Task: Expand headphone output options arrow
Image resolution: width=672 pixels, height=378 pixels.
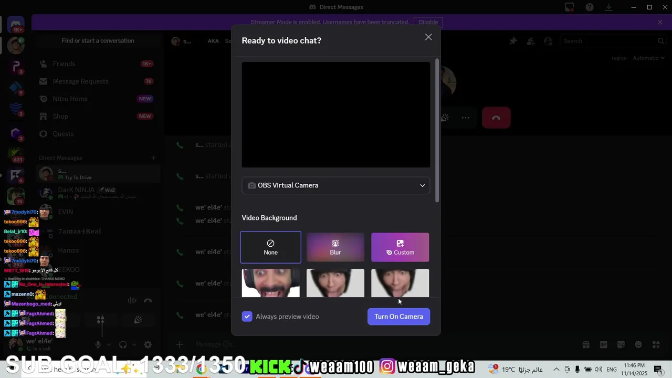Action: tap(134, 345)
